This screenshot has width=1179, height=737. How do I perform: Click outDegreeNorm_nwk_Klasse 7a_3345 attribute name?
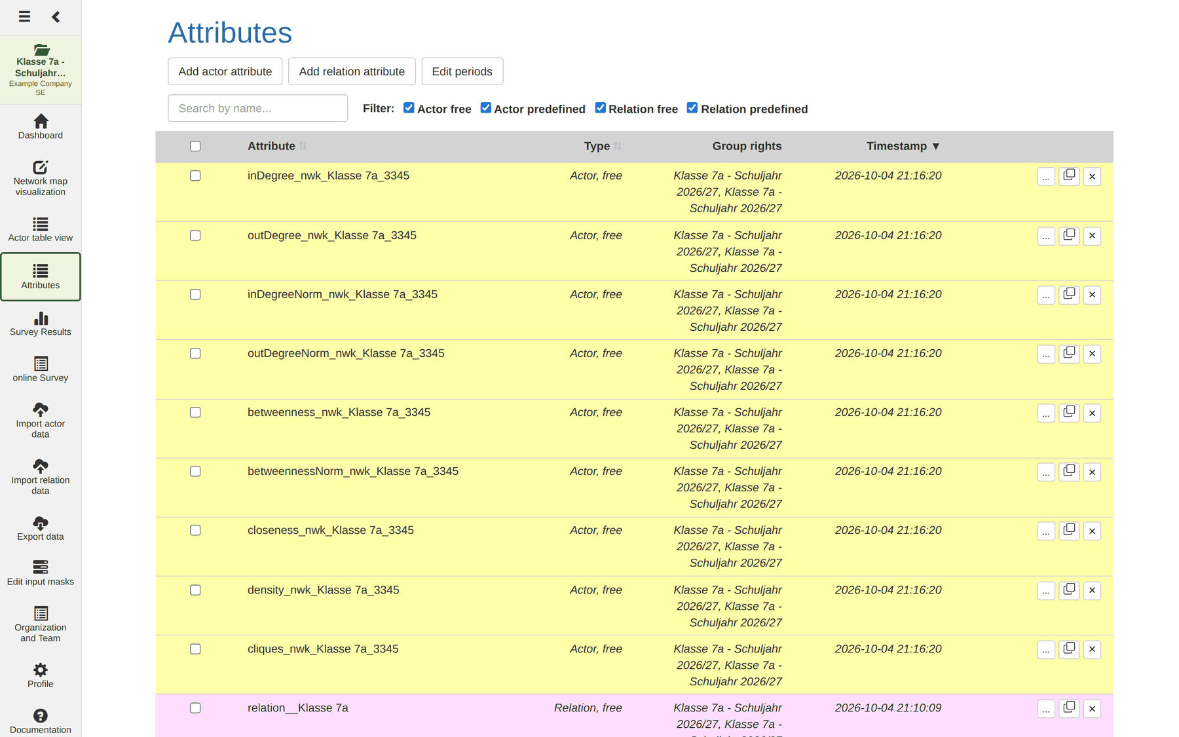click(x=346, y=353)
